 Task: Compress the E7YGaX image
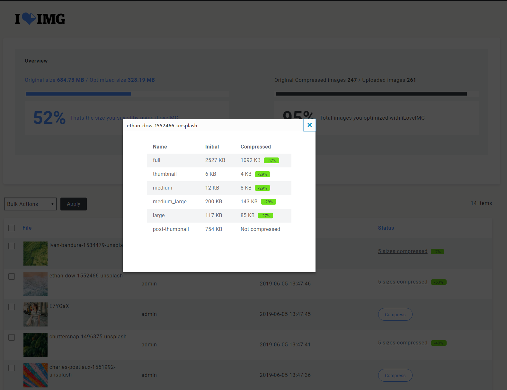click(395, 314)
